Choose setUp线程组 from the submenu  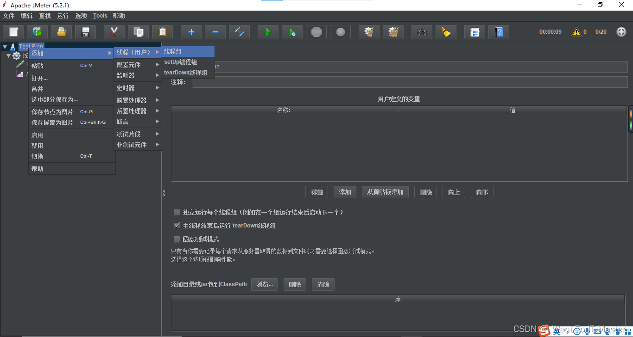coord(188,62)
